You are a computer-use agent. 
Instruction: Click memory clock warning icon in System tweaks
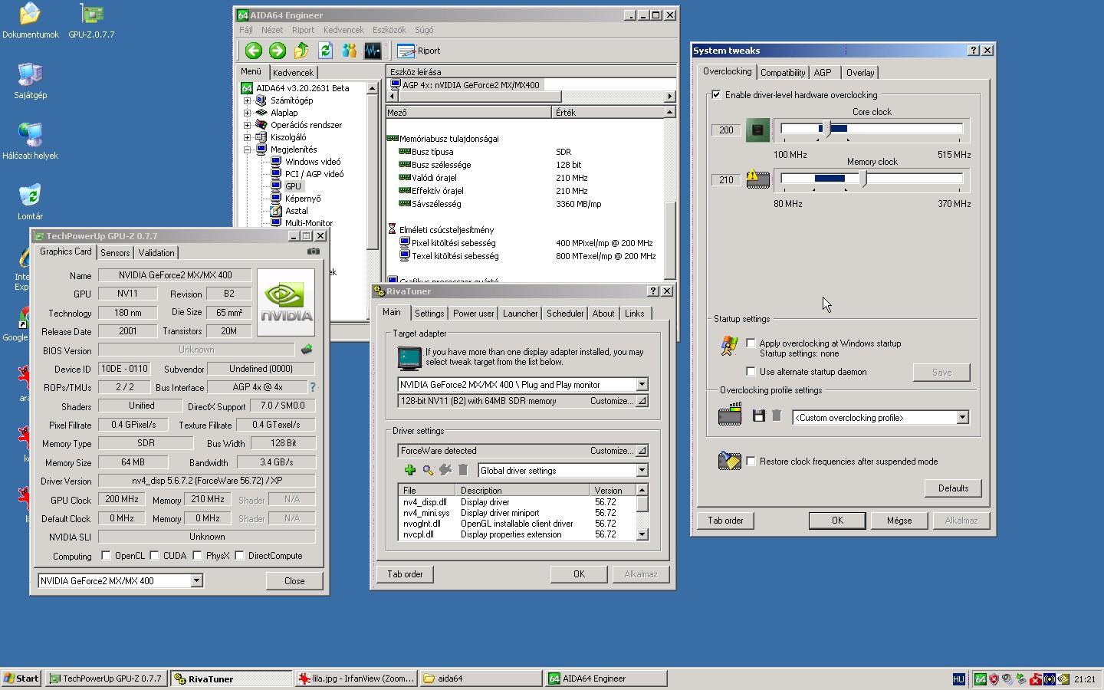757,179
